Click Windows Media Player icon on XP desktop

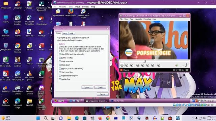tap(83, 13)
